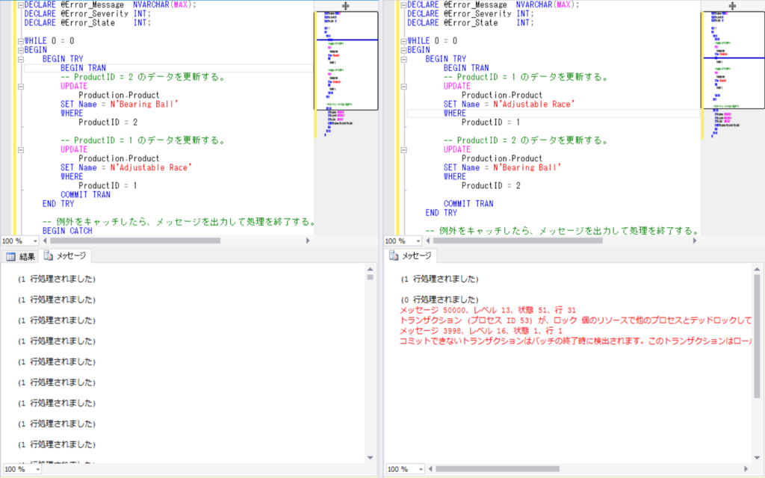Click the トランザクション (プロセス ID 53) deadlock message
This screenshot has height=478, width=765.
pyautogui.click(x=576, y=320)
